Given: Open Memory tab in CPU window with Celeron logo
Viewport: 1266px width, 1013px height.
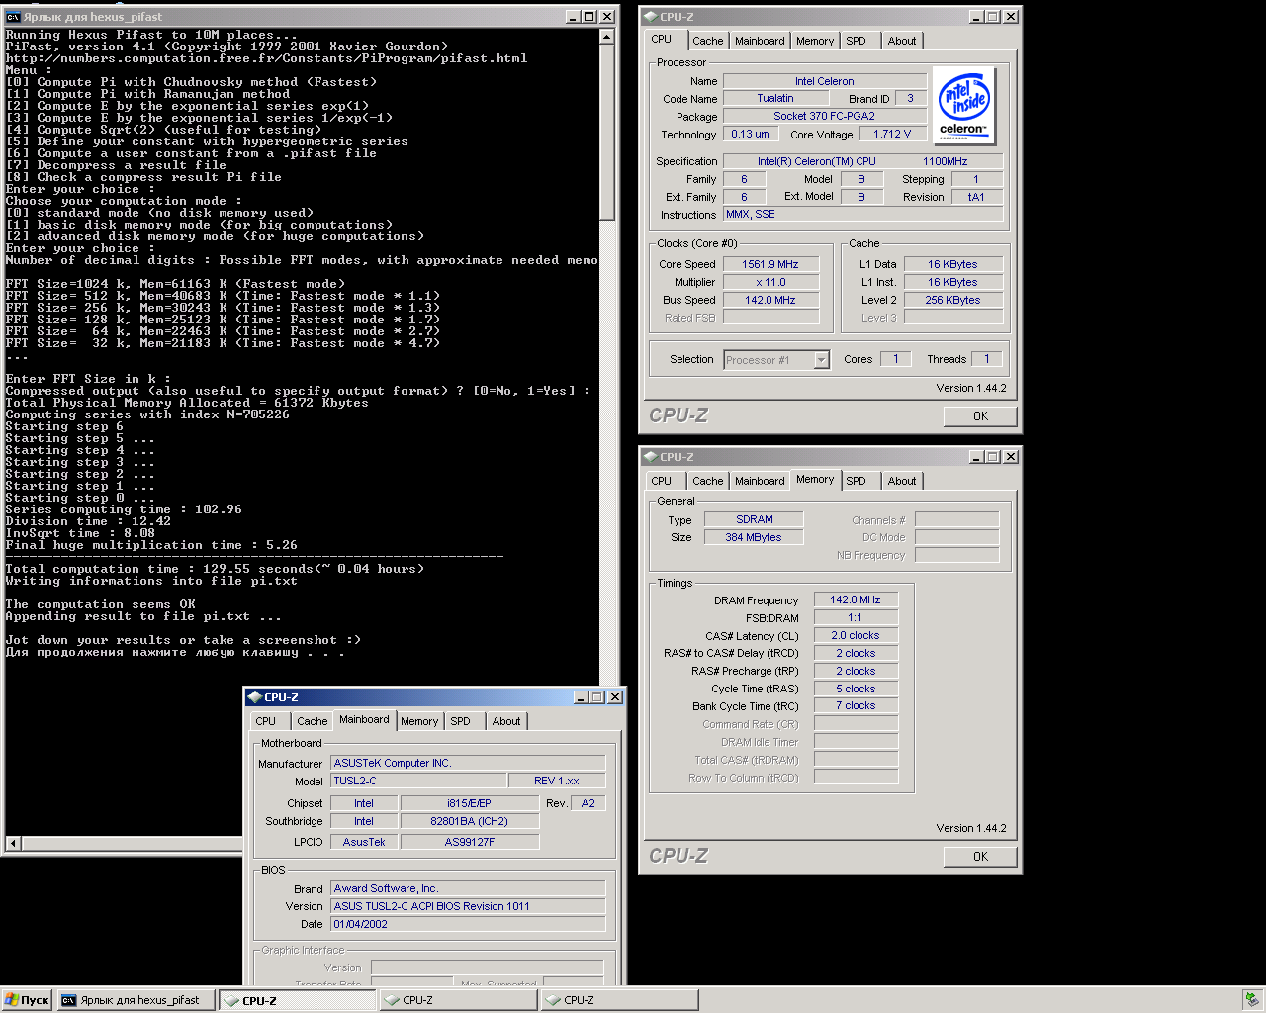Looking at the screenshot, I should tap(815, 41).
